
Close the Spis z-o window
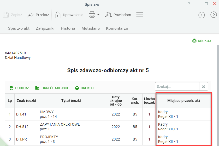(x=215, y=4)
